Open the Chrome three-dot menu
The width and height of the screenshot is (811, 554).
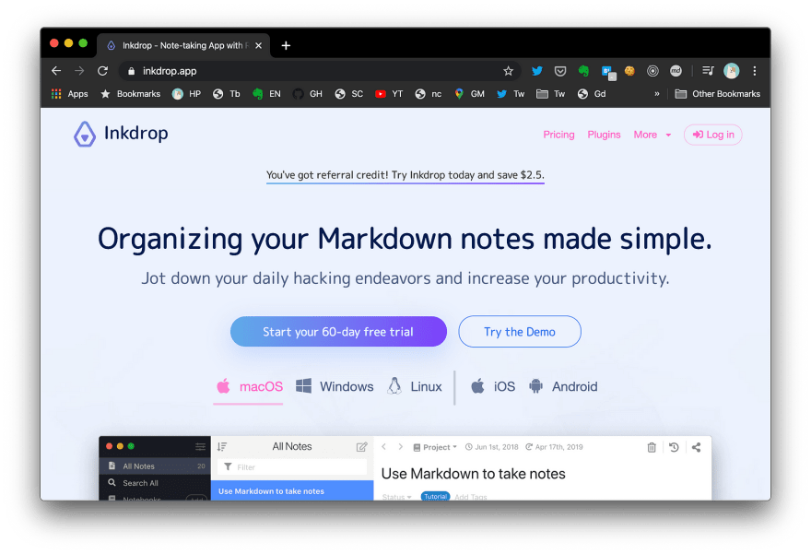755,71
